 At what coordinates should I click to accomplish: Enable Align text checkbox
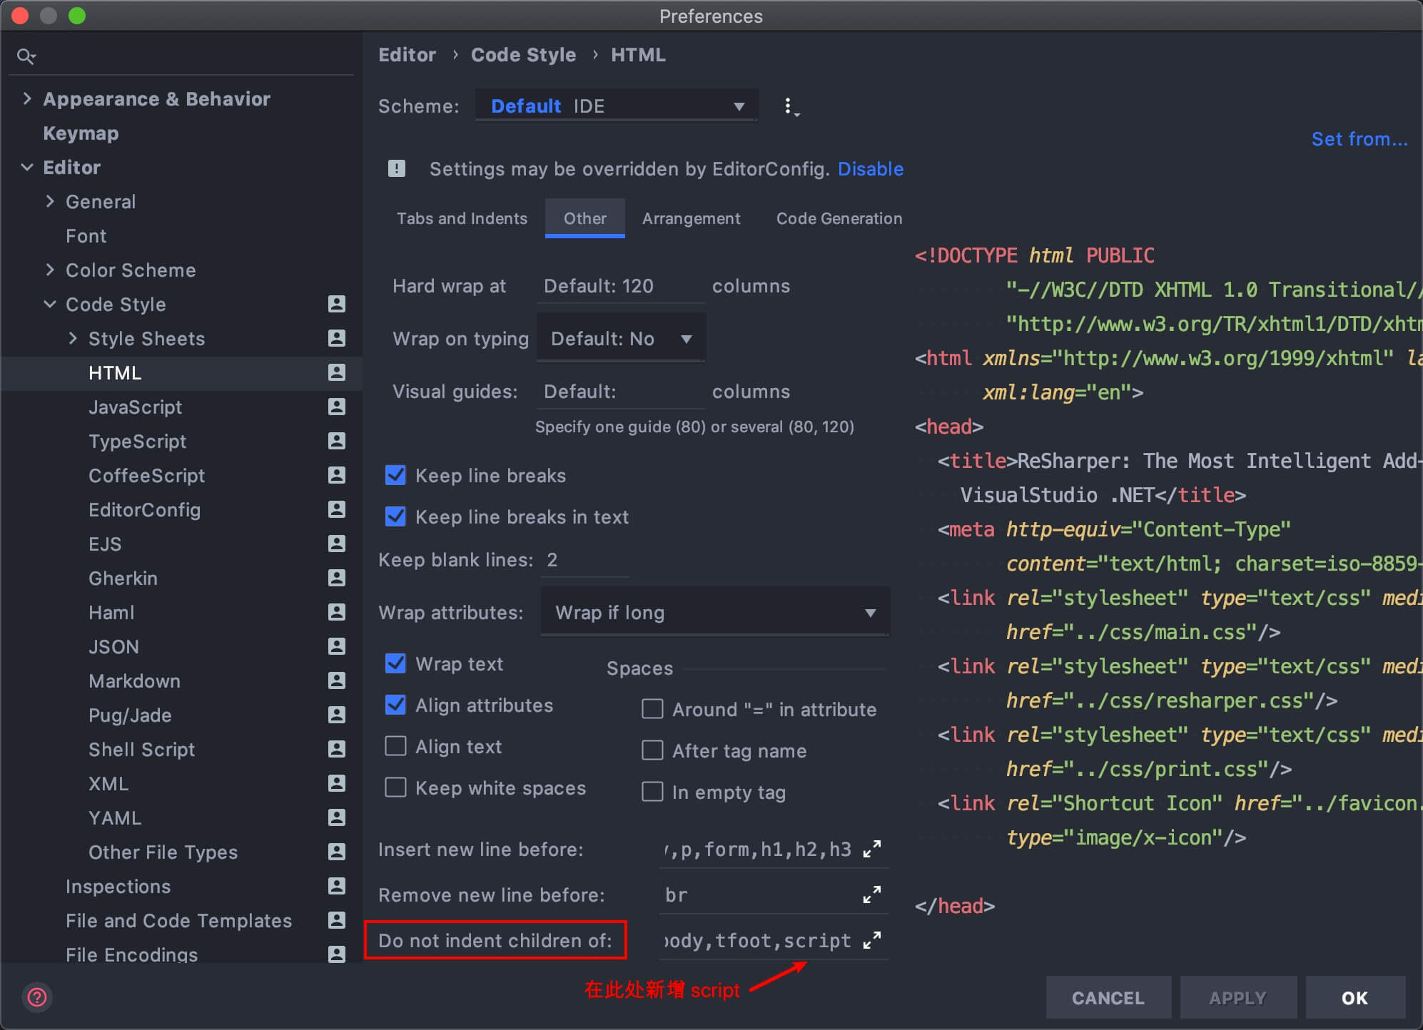pos(395,746)
